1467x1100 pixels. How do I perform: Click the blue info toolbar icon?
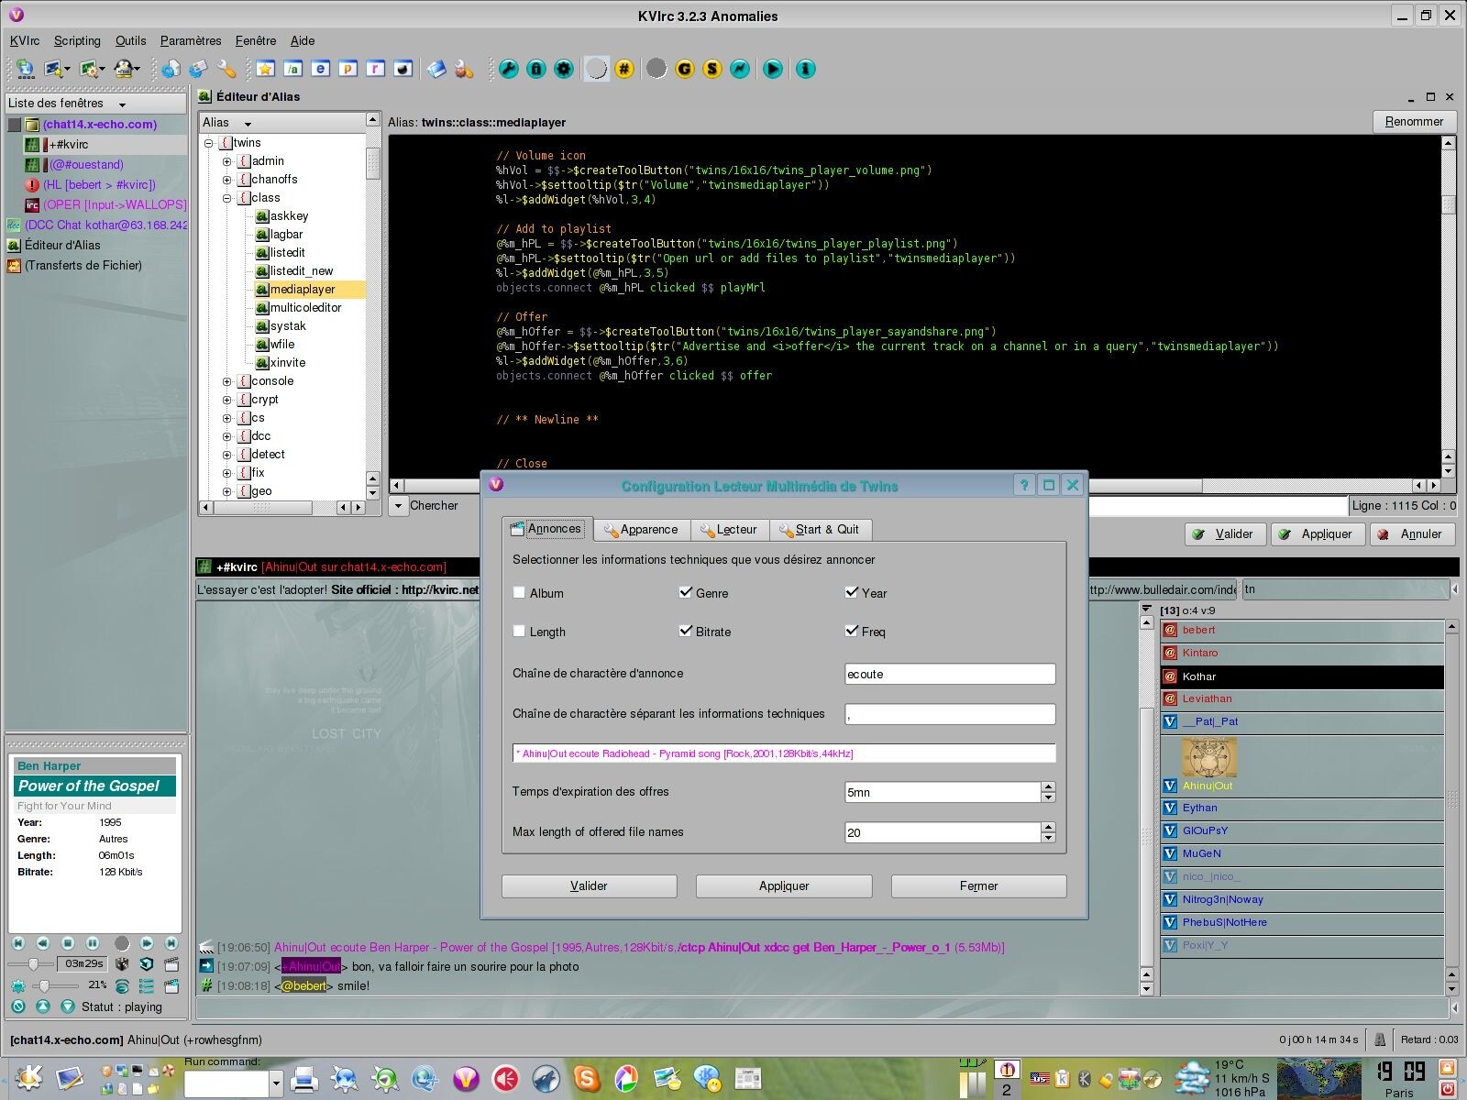pos(805,69)
